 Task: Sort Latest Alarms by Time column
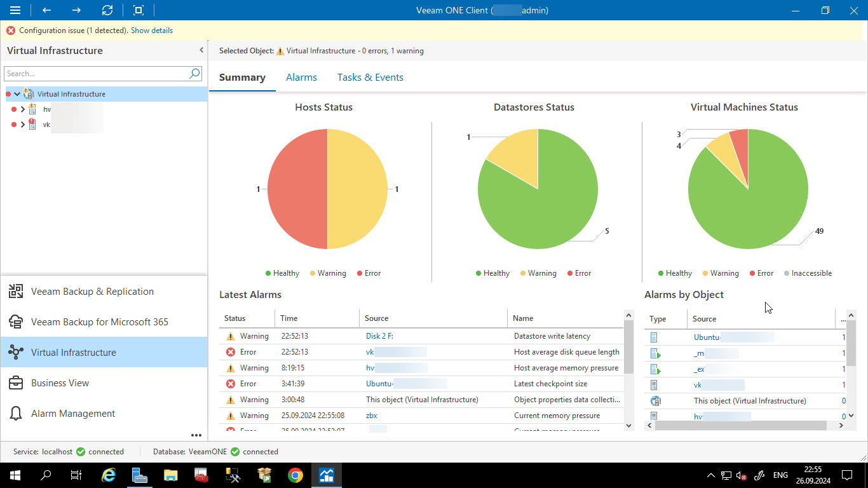317,318
